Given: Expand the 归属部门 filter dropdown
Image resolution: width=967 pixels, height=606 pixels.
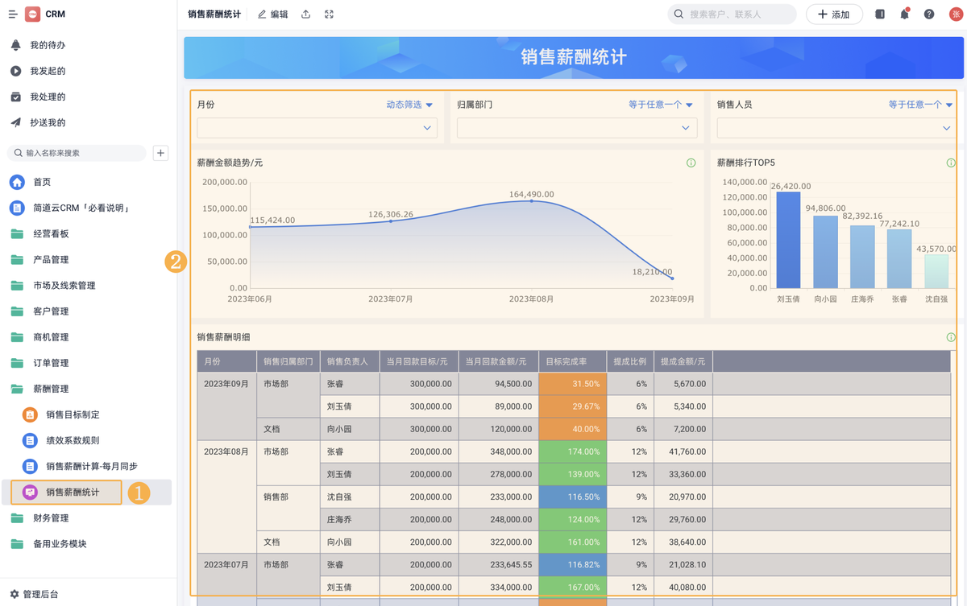Looking at the screenshot, I should pos(577,128).
